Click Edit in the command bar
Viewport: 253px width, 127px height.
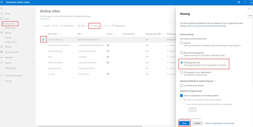[55, 26]
